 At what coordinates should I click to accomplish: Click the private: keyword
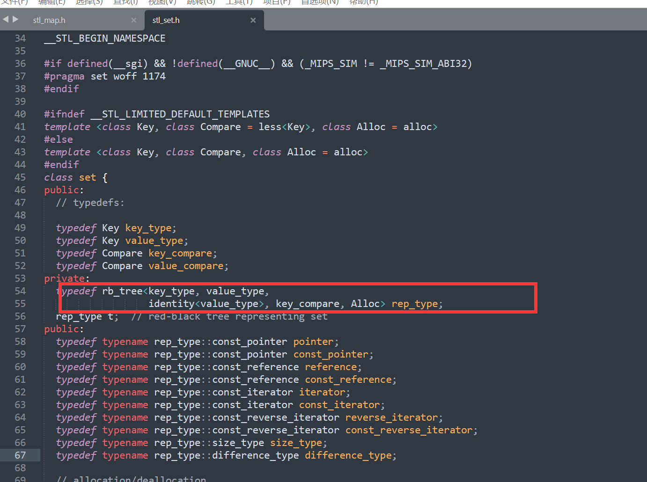click(x=66, y=278)
